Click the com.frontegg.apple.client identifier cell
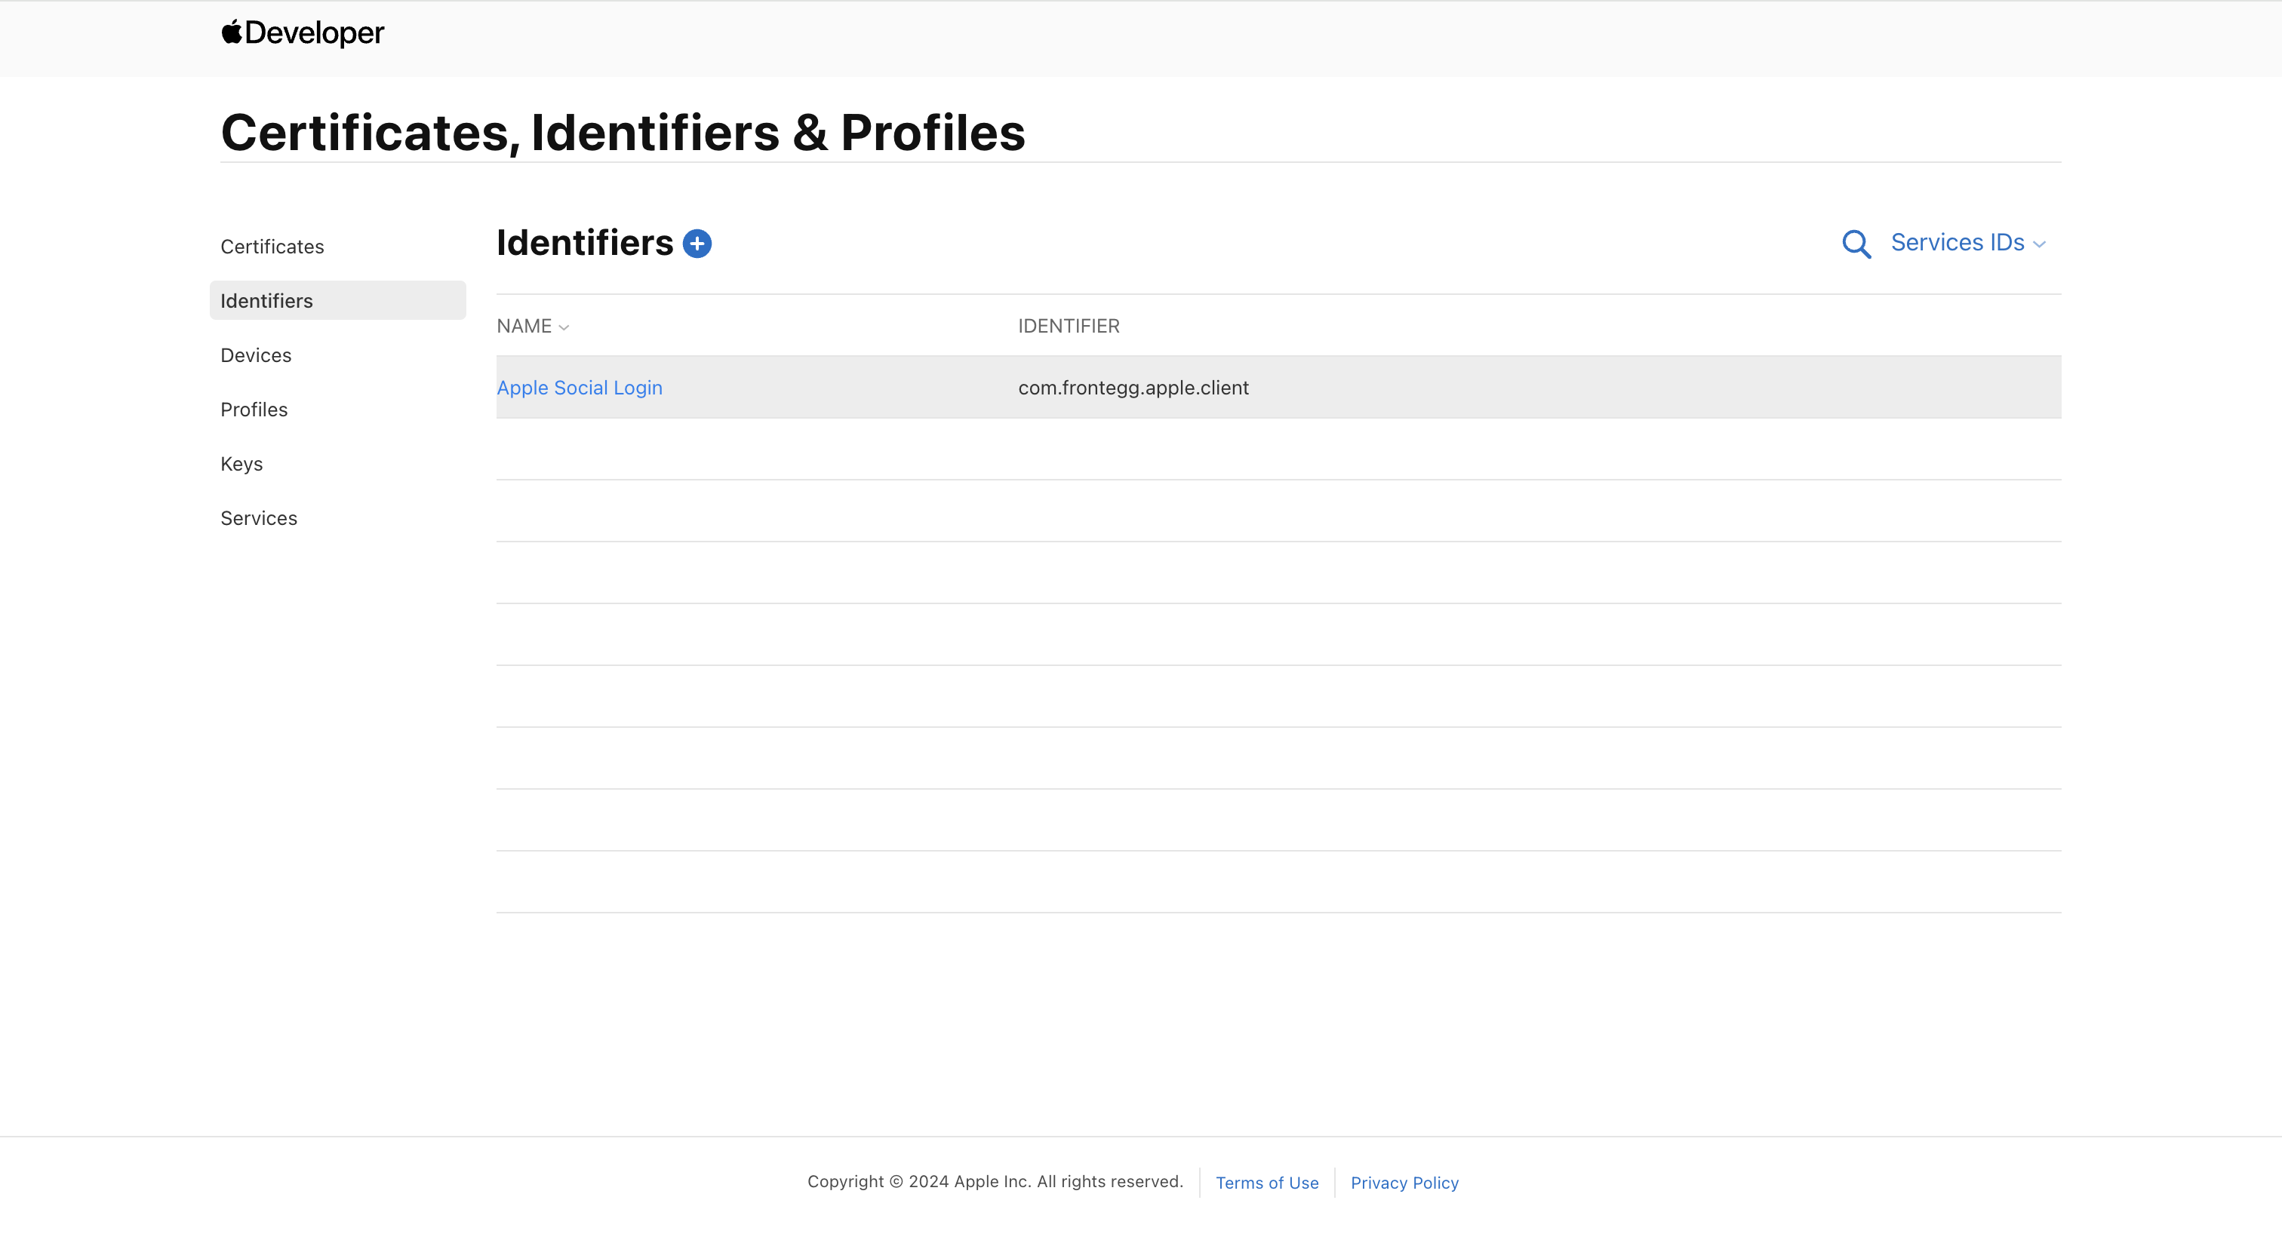The image size is (2282, 1243). [1133, 388]
